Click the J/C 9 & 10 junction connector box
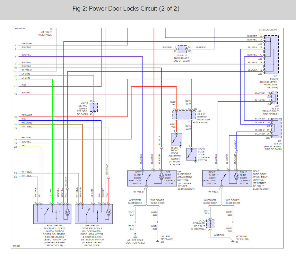The width and height of the screenshot is (296, 260). [x=182, y=49]
